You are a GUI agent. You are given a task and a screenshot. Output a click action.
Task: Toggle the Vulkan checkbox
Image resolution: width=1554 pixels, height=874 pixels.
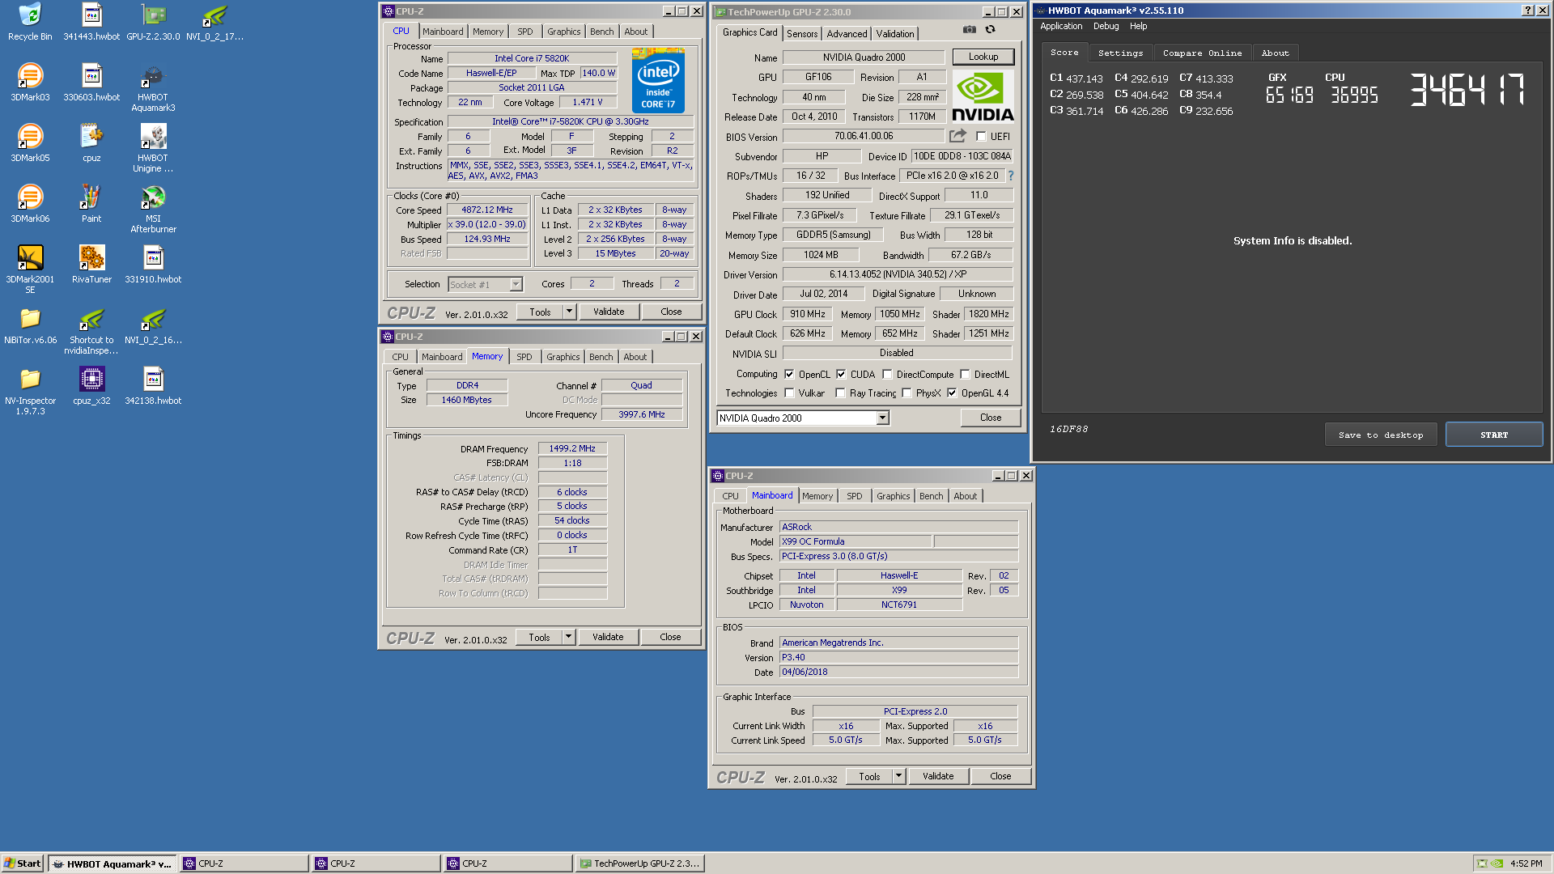point(789,393)
